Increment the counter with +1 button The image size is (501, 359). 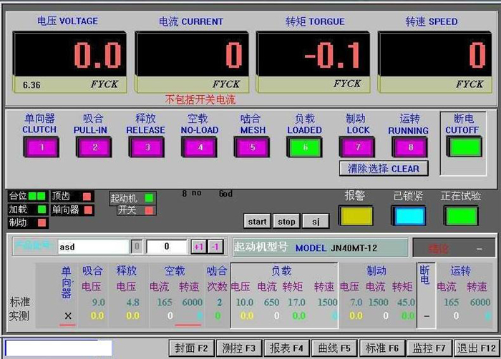click(199, 247)
